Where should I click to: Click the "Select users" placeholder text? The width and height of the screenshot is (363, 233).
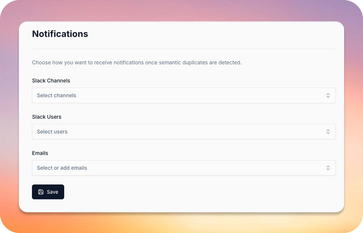click(x=52, y=132)
